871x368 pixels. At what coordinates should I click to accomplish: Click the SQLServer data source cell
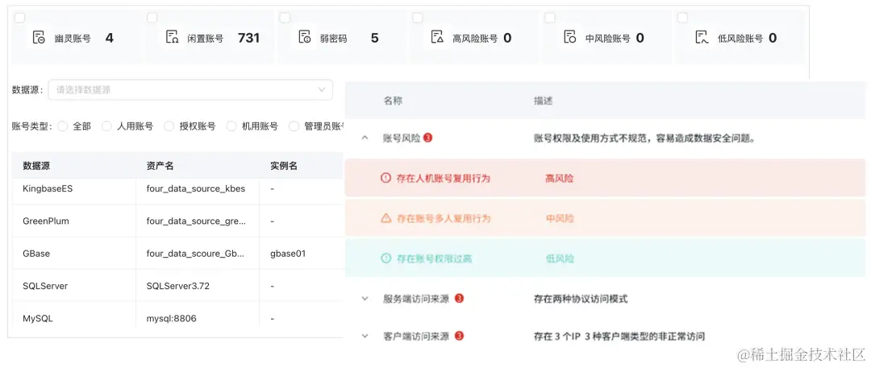pyautogui.click(x=45, y=286)
